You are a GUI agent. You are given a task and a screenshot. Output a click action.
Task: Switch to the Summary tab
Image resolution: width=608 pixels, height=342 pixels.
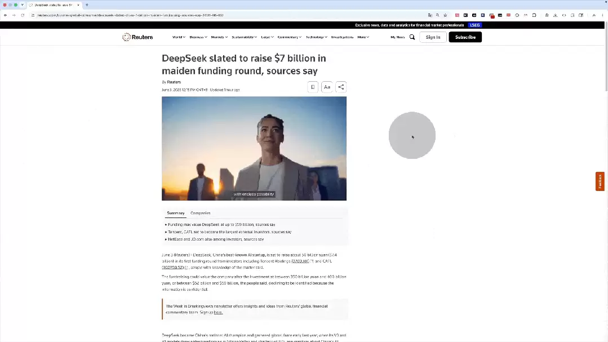176,213
